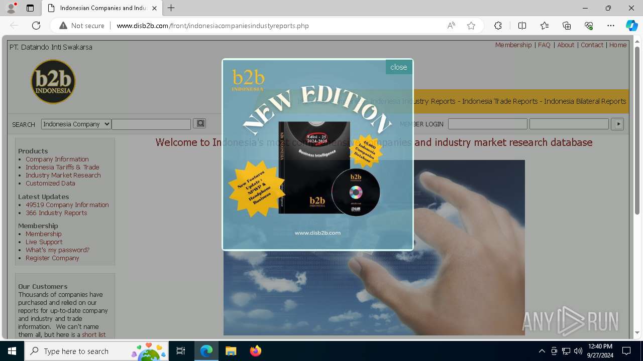Image resolution: width=643 pixels, height=361 pixels.
Task: Open FAQ page
Action: click(544, 45)
